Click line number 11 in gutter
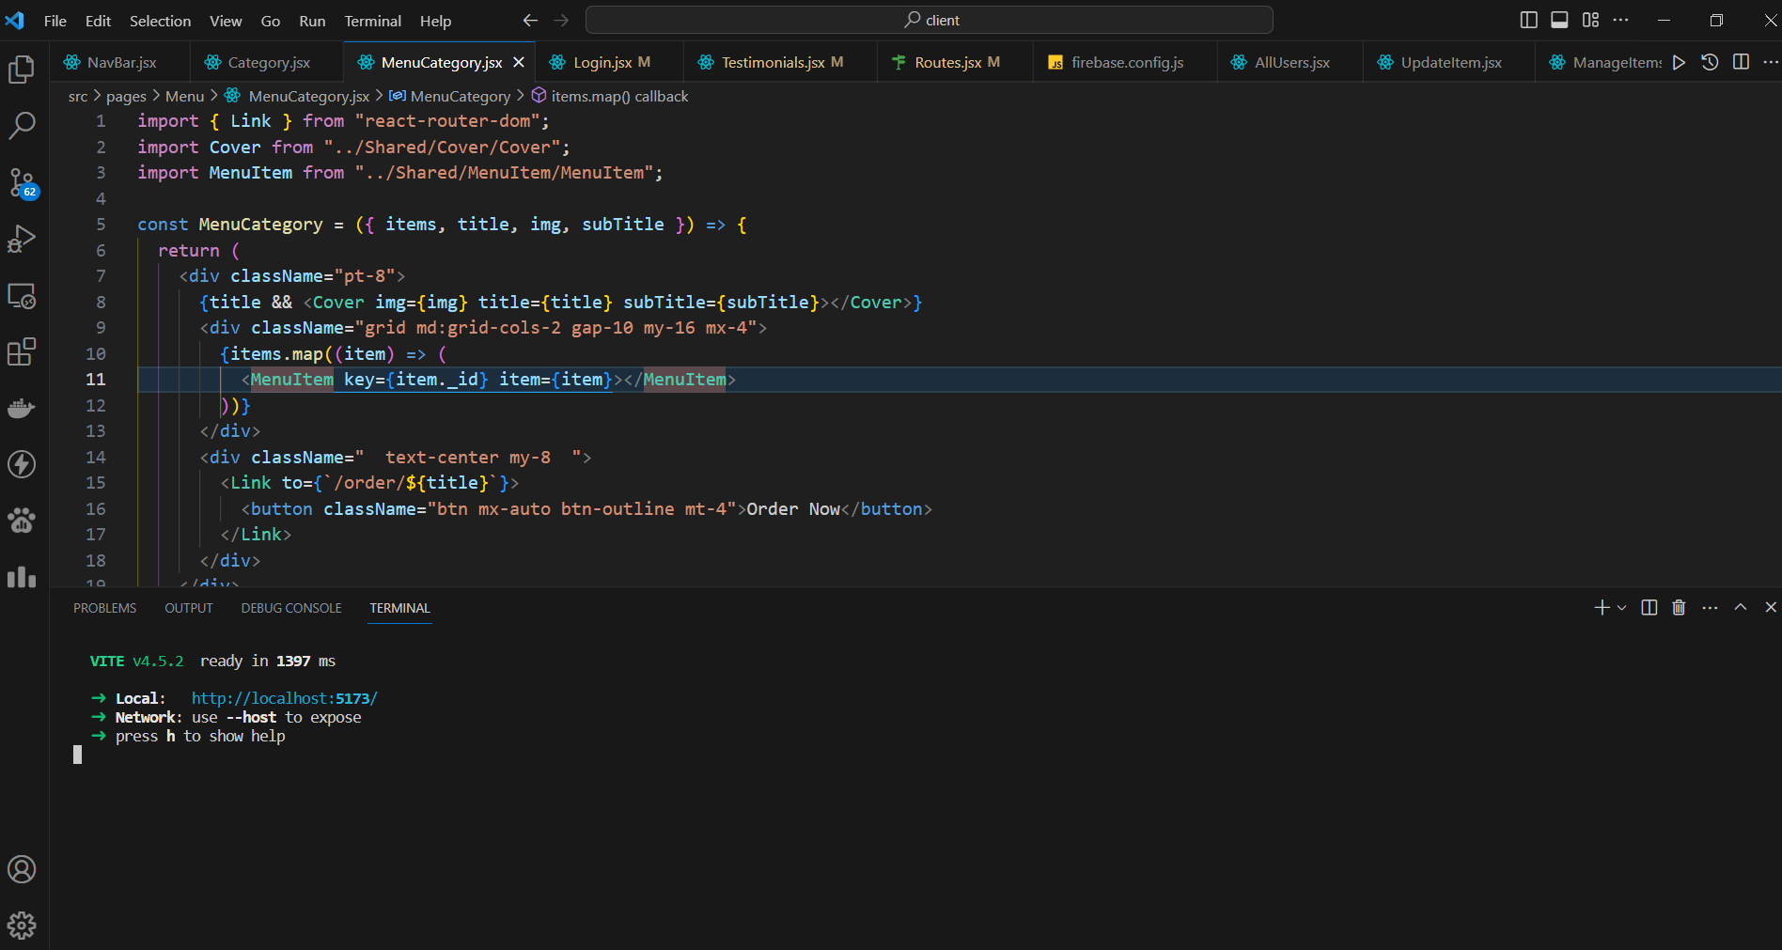The width and height of the screenshot is (1782, 950). click(96, 380)
